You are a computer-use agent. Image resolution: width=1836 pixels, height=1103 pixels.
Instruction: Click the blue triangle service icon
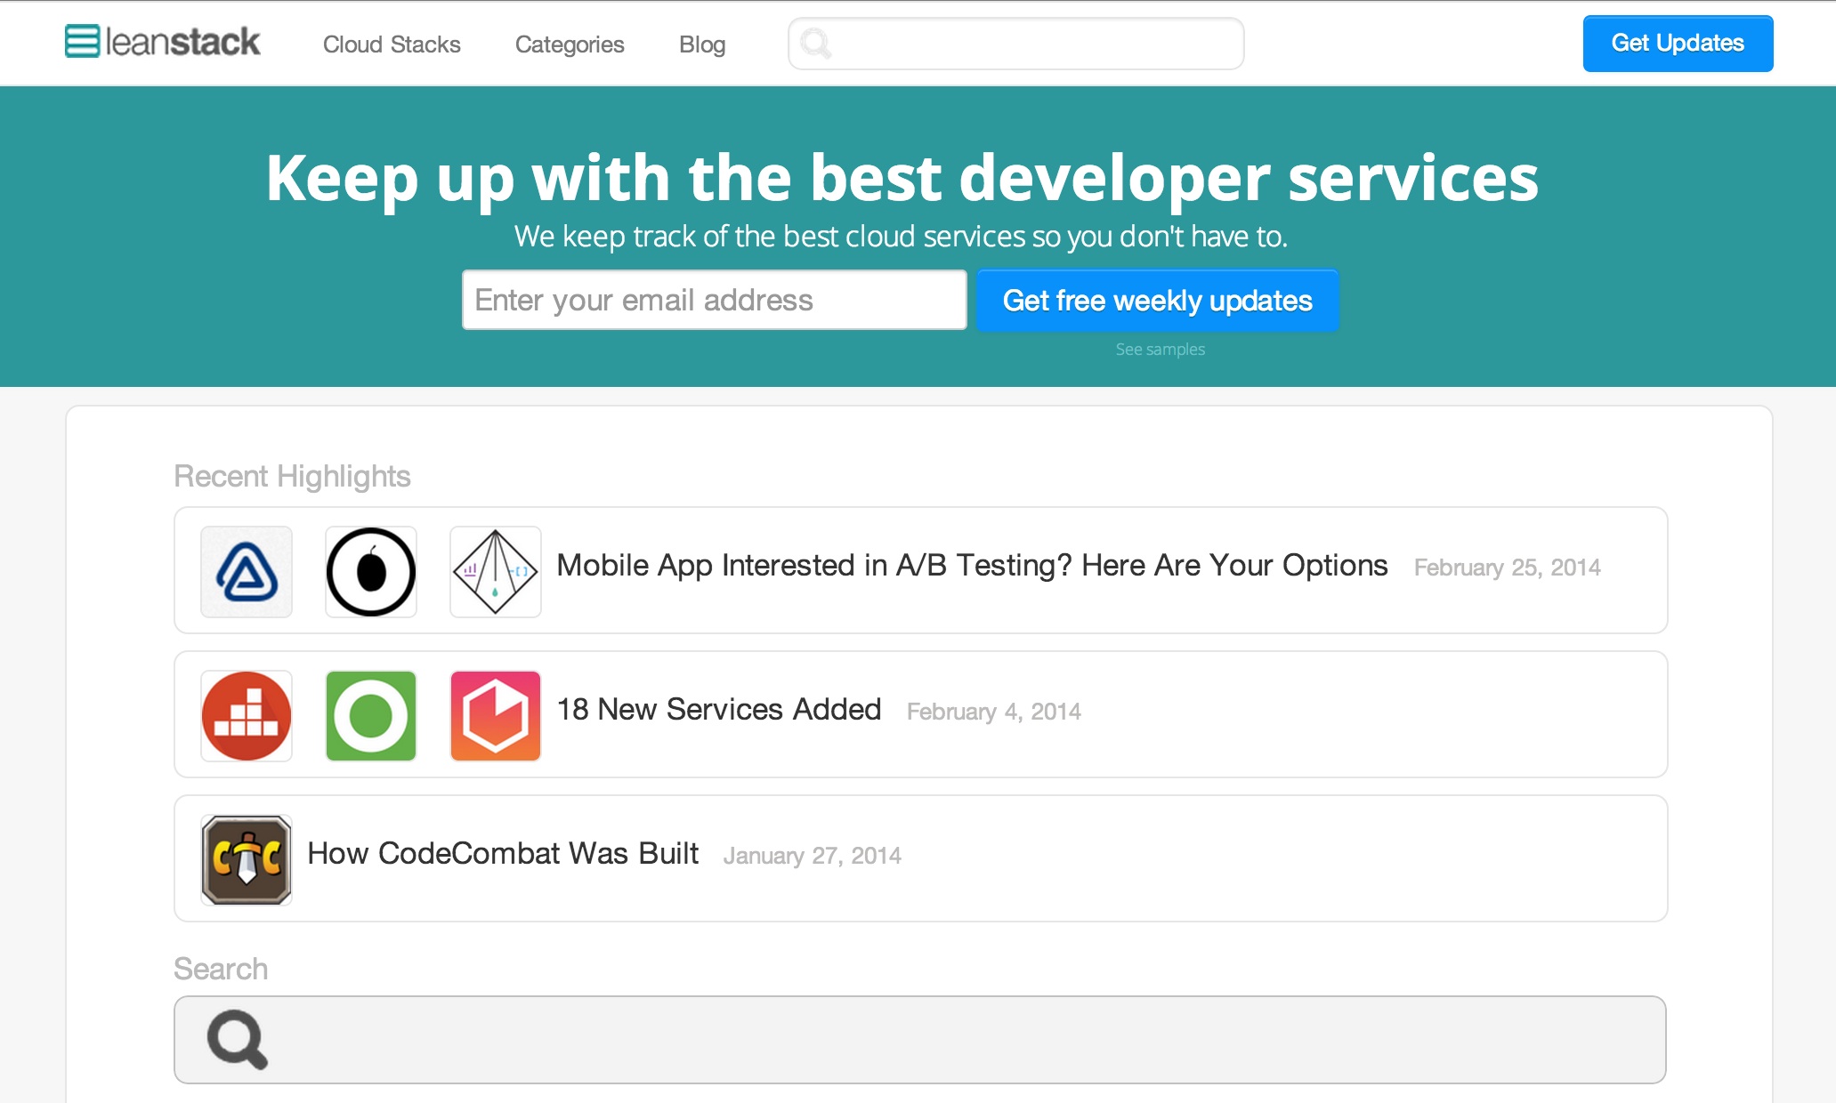tap(247, 572)
